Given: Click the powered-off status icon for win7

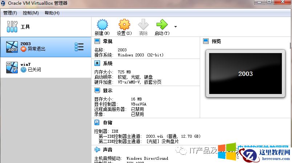Looking at the screenshot, I should pyautogui.click(x=23, y=70).
